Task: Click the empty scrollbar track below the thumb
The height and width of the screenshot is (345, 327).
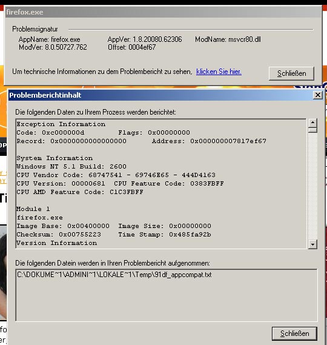Action: click(312, 187)
